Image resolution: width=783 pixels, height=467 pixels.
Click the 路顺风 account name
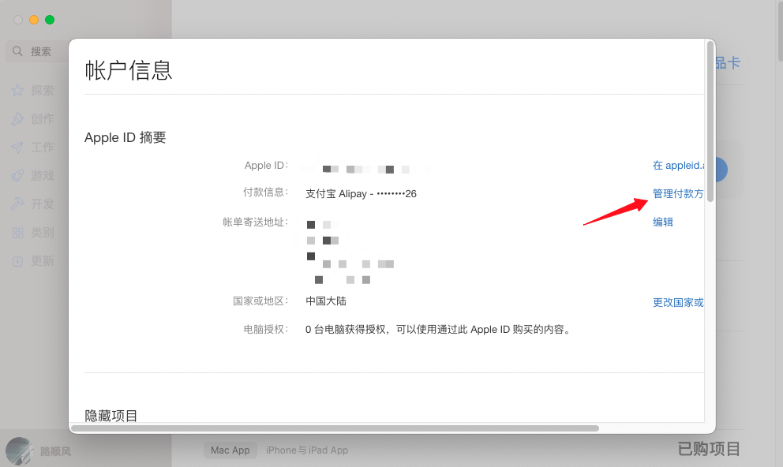(x=55, y=451)
